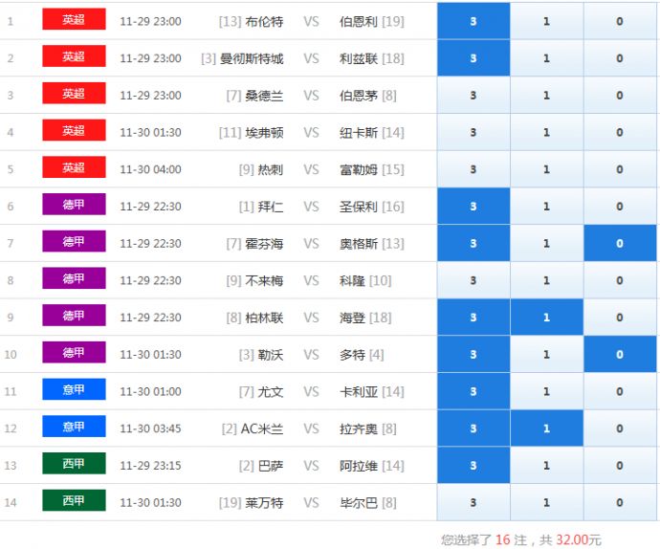
Task: Click the purple 德甲 badge in row 6
Action: tap(74, 206)
